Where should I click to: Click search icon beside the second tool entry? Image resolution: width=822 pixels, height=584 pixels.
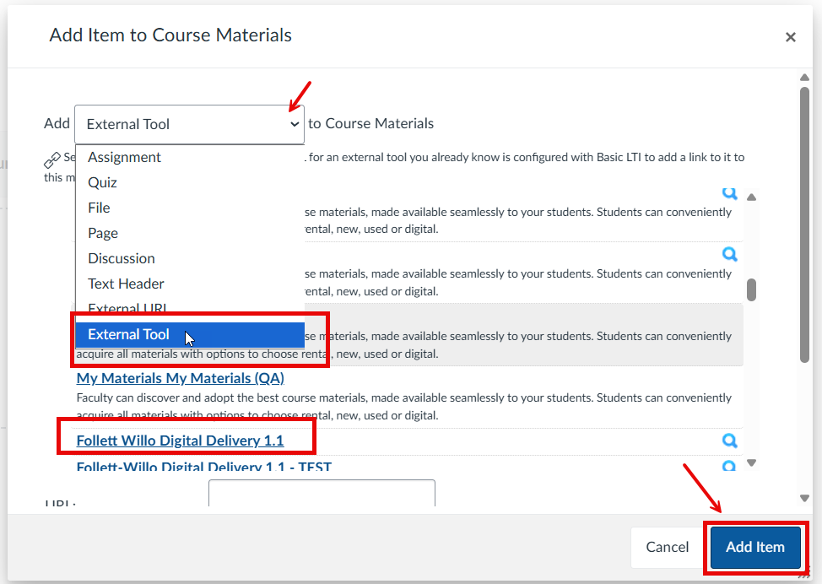coord(729,254)
